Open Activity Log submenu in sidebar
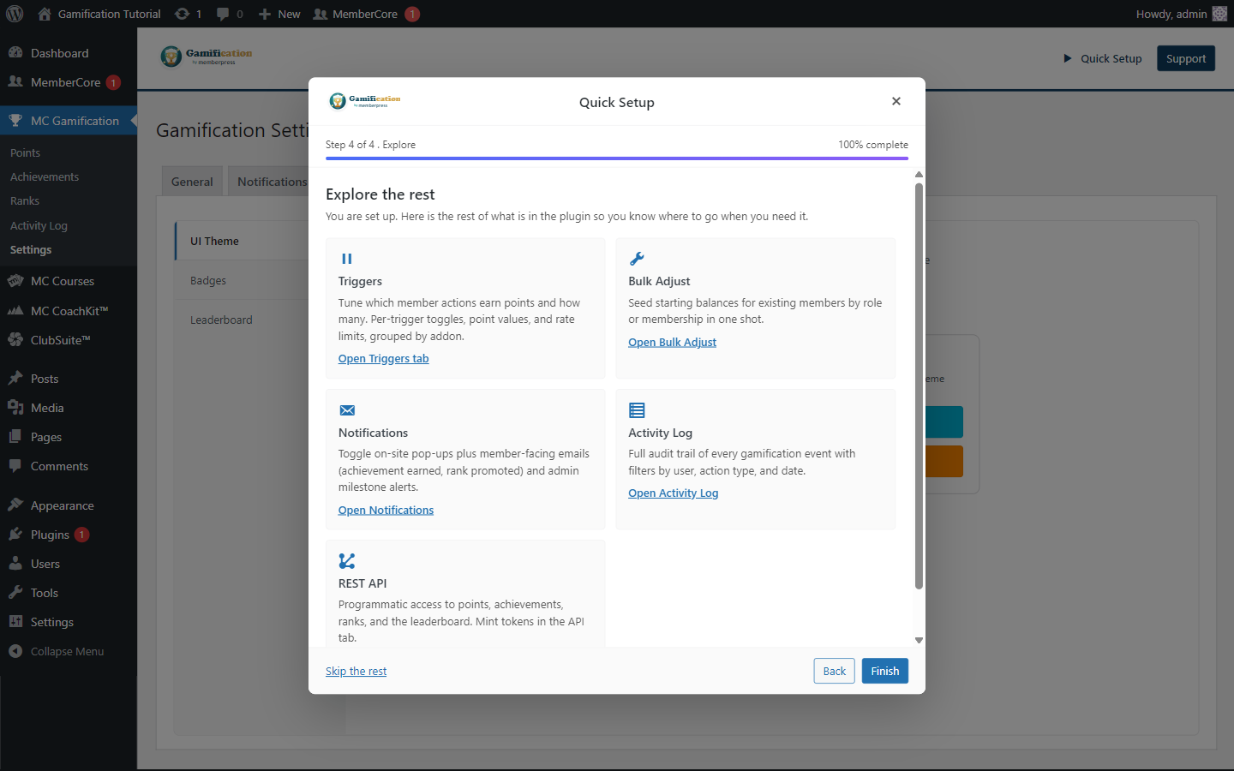 click(39, 225)
